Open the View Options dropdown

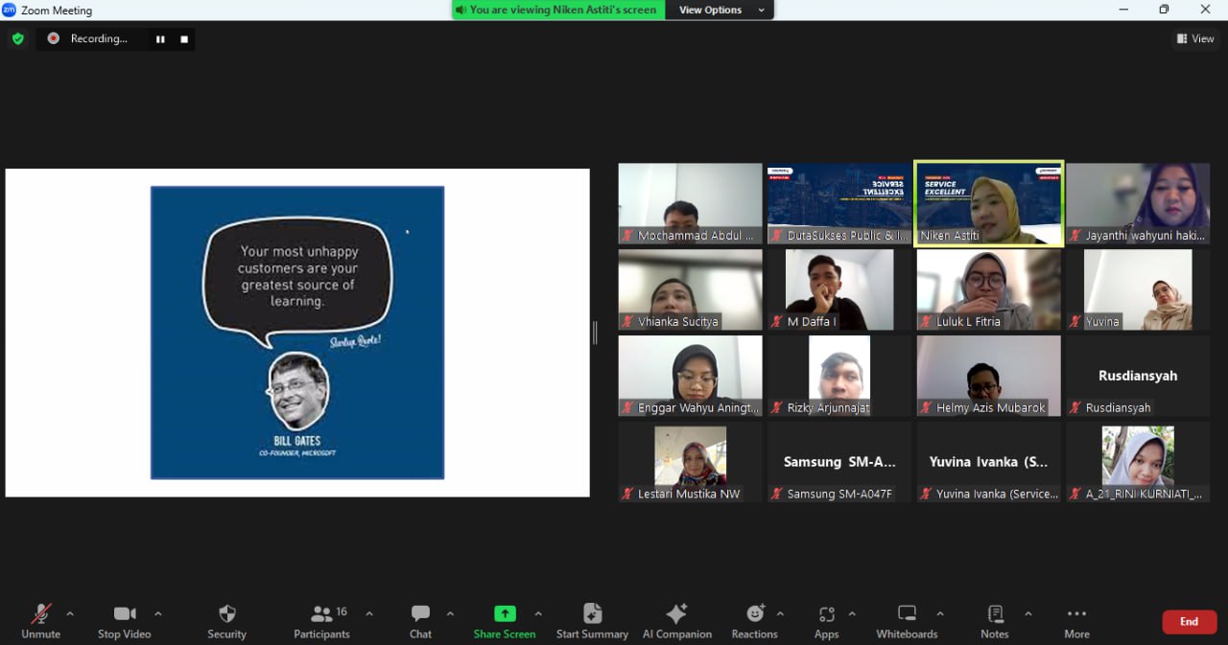tap(720, 10)
